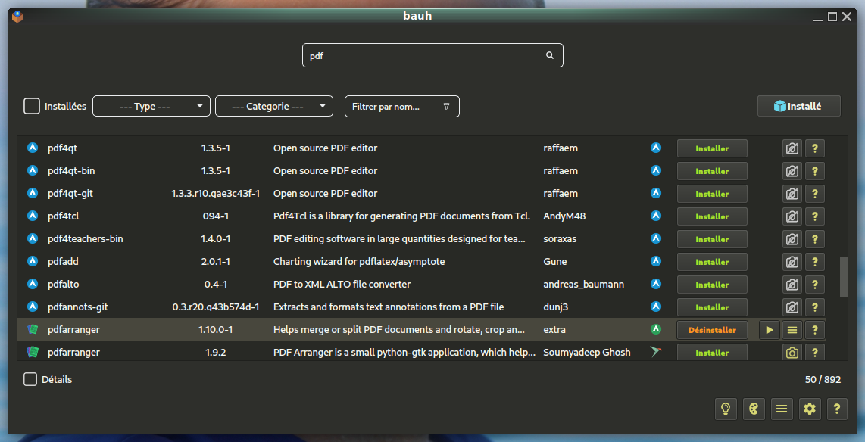This screenshot has height=442, width=865.
Task: Show info for installed pdfarranger 1.10.0-1
Action: [x=815, y=329]
